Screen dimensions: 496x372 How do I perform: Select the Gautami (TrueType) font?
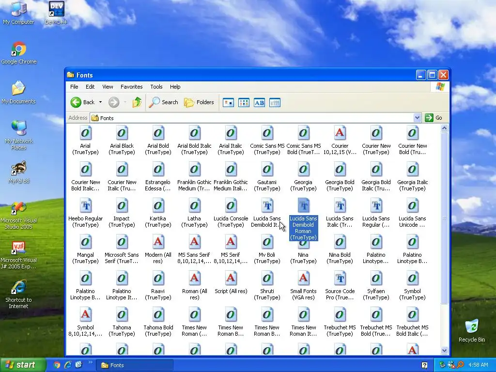[267, 169]
